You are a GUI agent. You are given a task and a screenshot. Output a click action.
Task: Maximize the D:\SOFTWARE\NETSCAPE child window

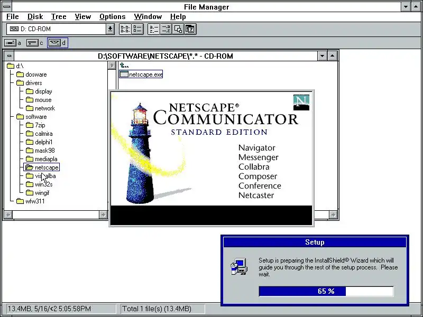pos(333,56)
